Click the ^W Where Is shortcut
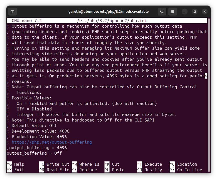Viewport: 217px width, 180px height. (x=86, y=164)
